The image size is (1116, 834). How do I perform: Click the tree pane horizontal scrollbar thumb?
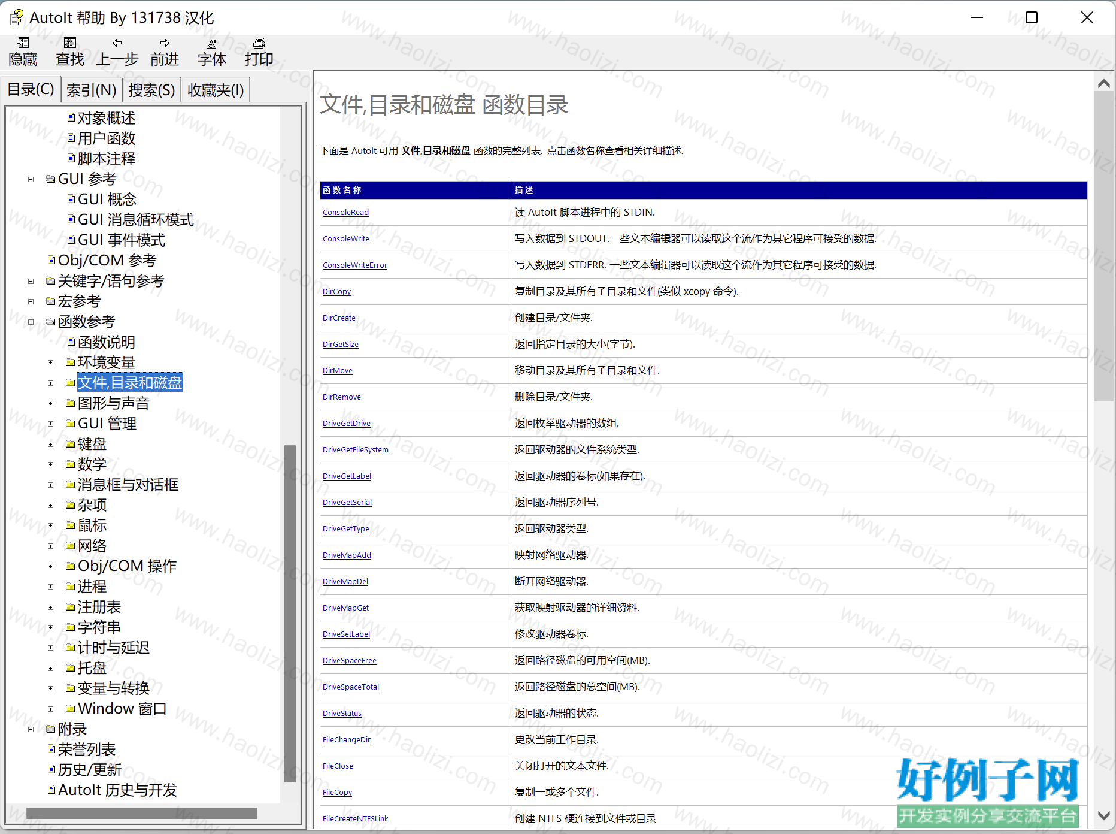click(x=142, y=813)
